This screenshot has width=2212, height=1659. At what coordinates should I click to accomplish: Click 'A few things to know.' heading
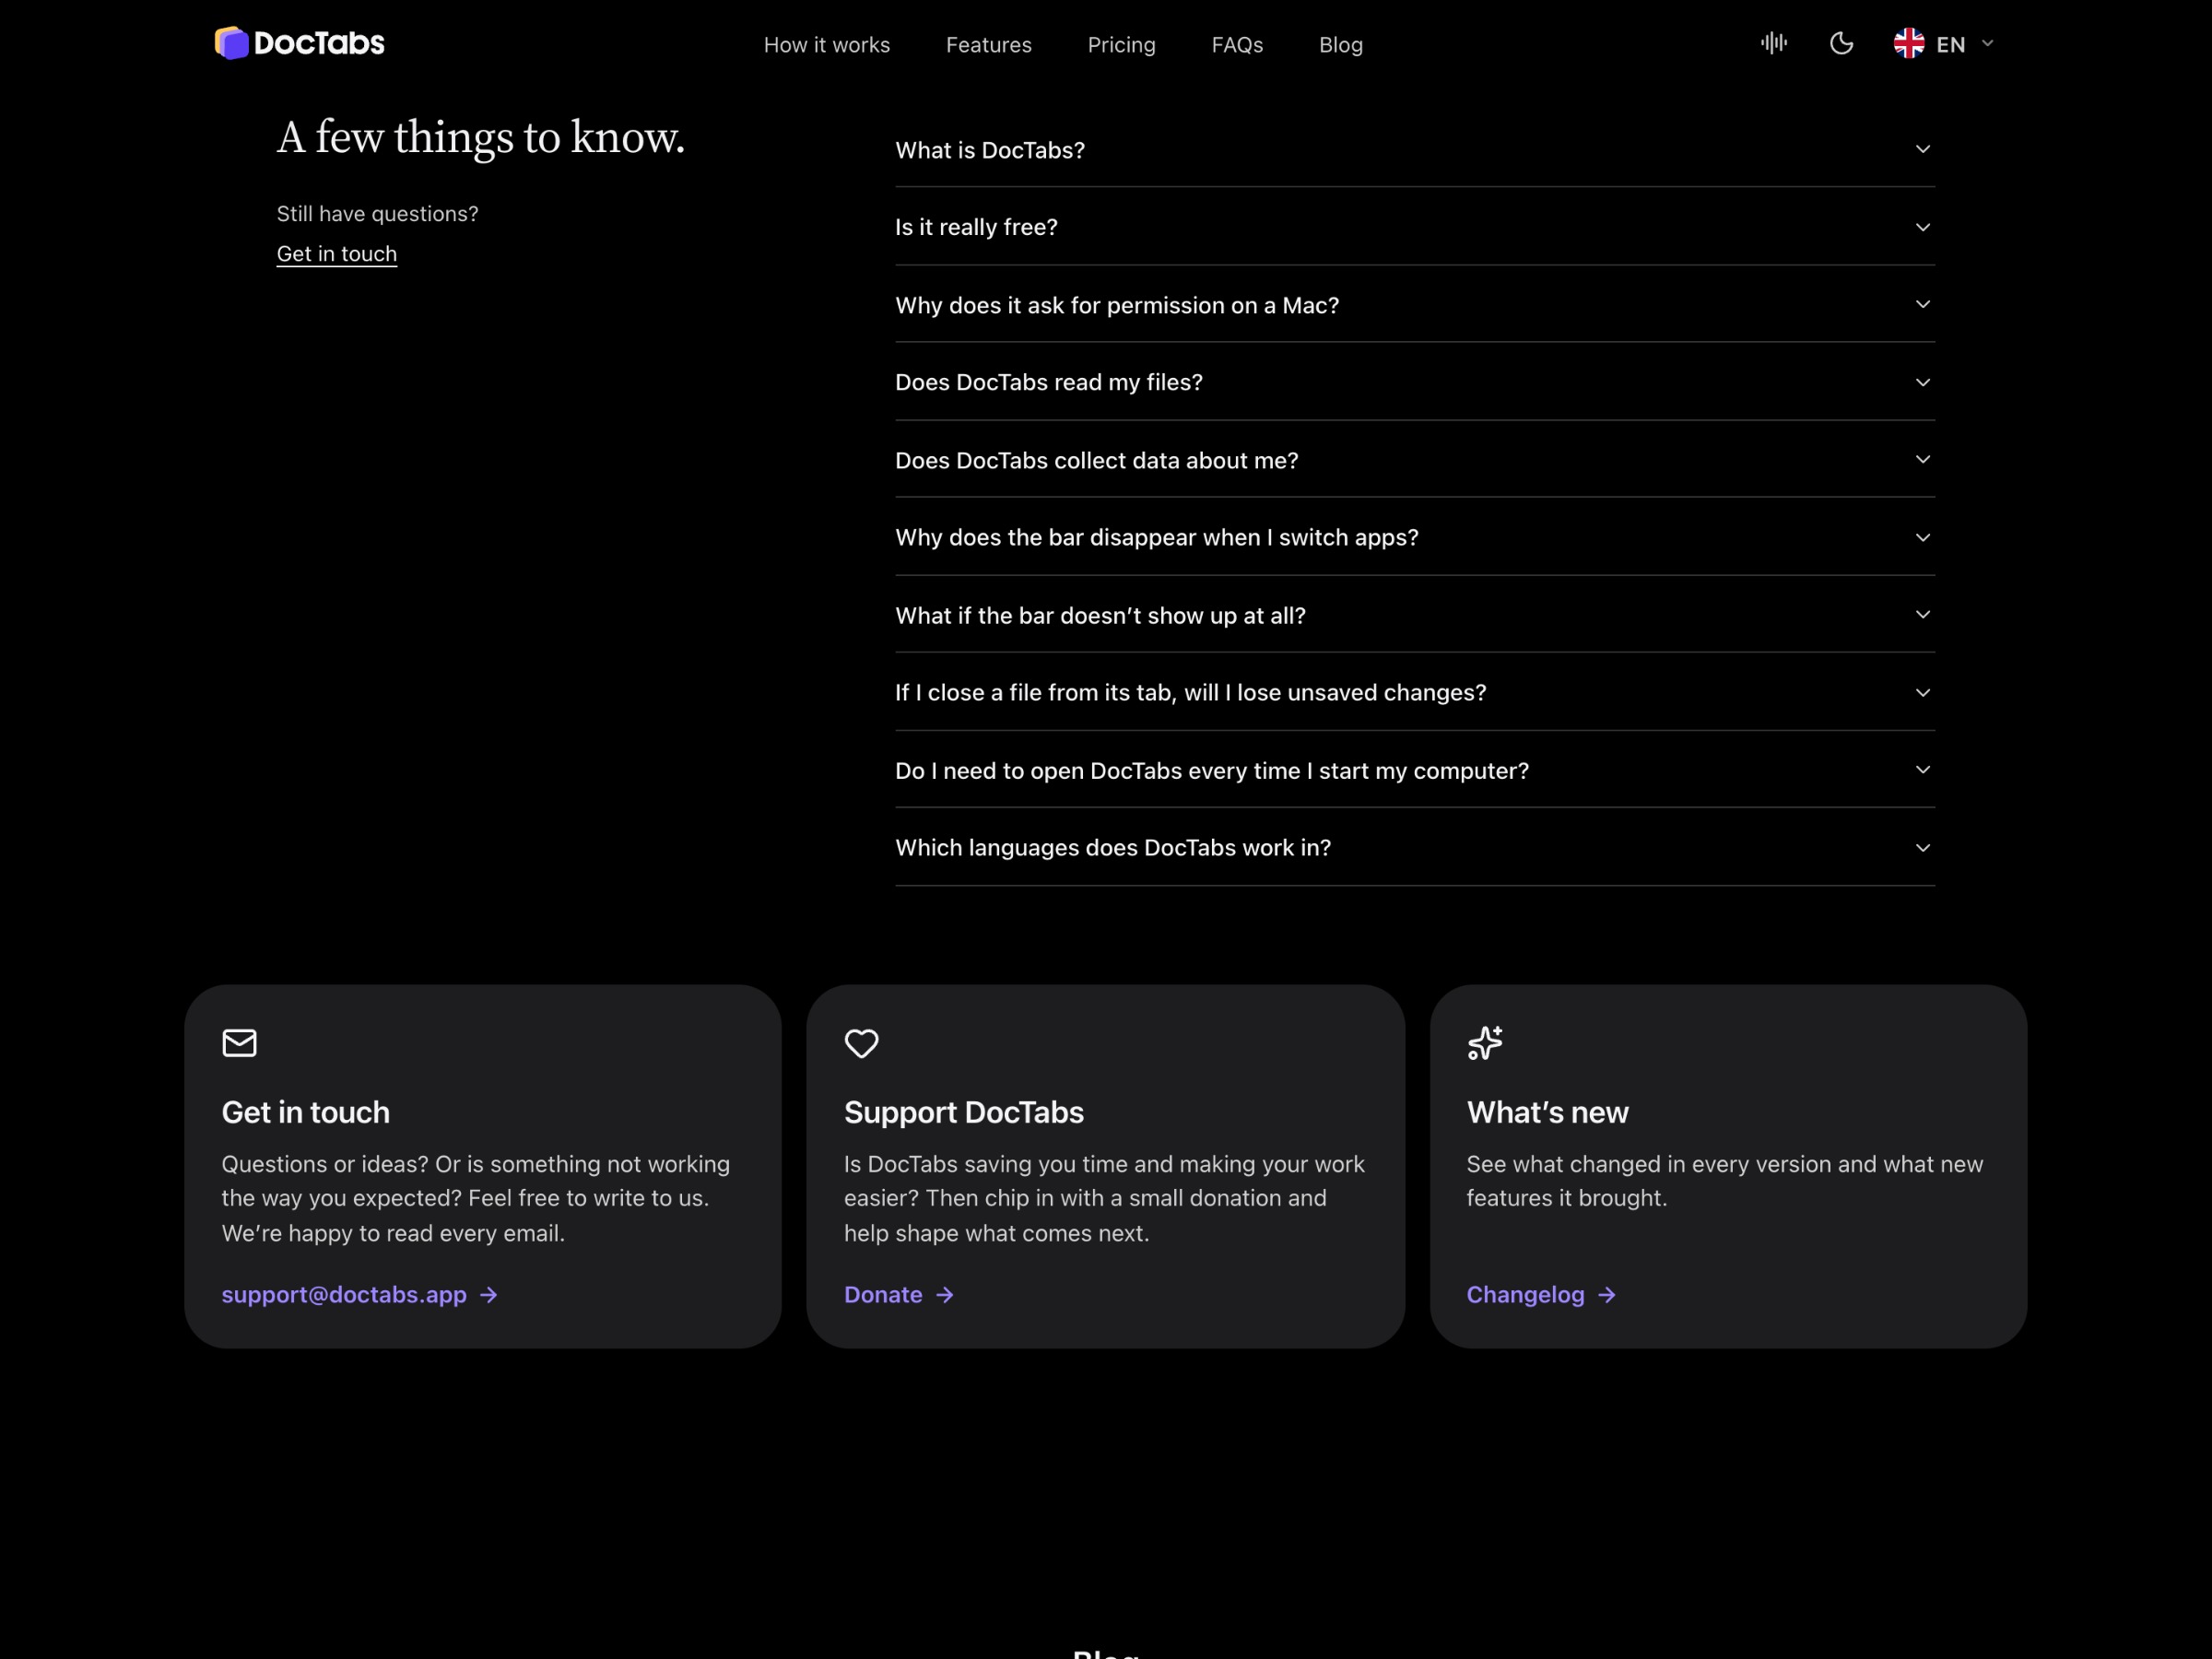tap(481, 137)
